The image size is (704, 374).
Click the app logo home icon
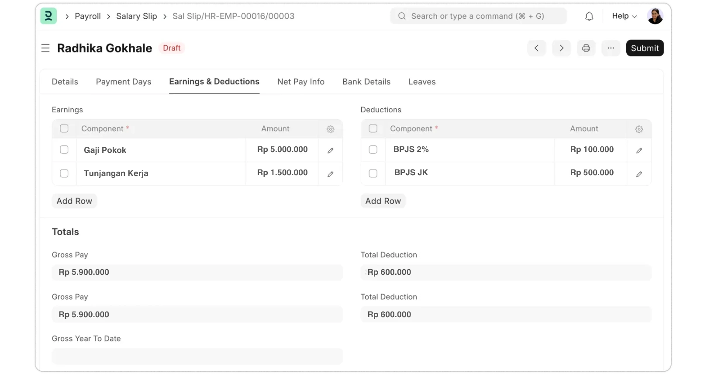[48, 16]
